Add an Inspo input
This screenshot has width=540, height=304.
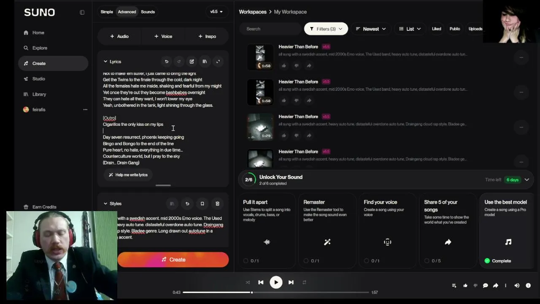pyautogui.click(x=207, y=36)
